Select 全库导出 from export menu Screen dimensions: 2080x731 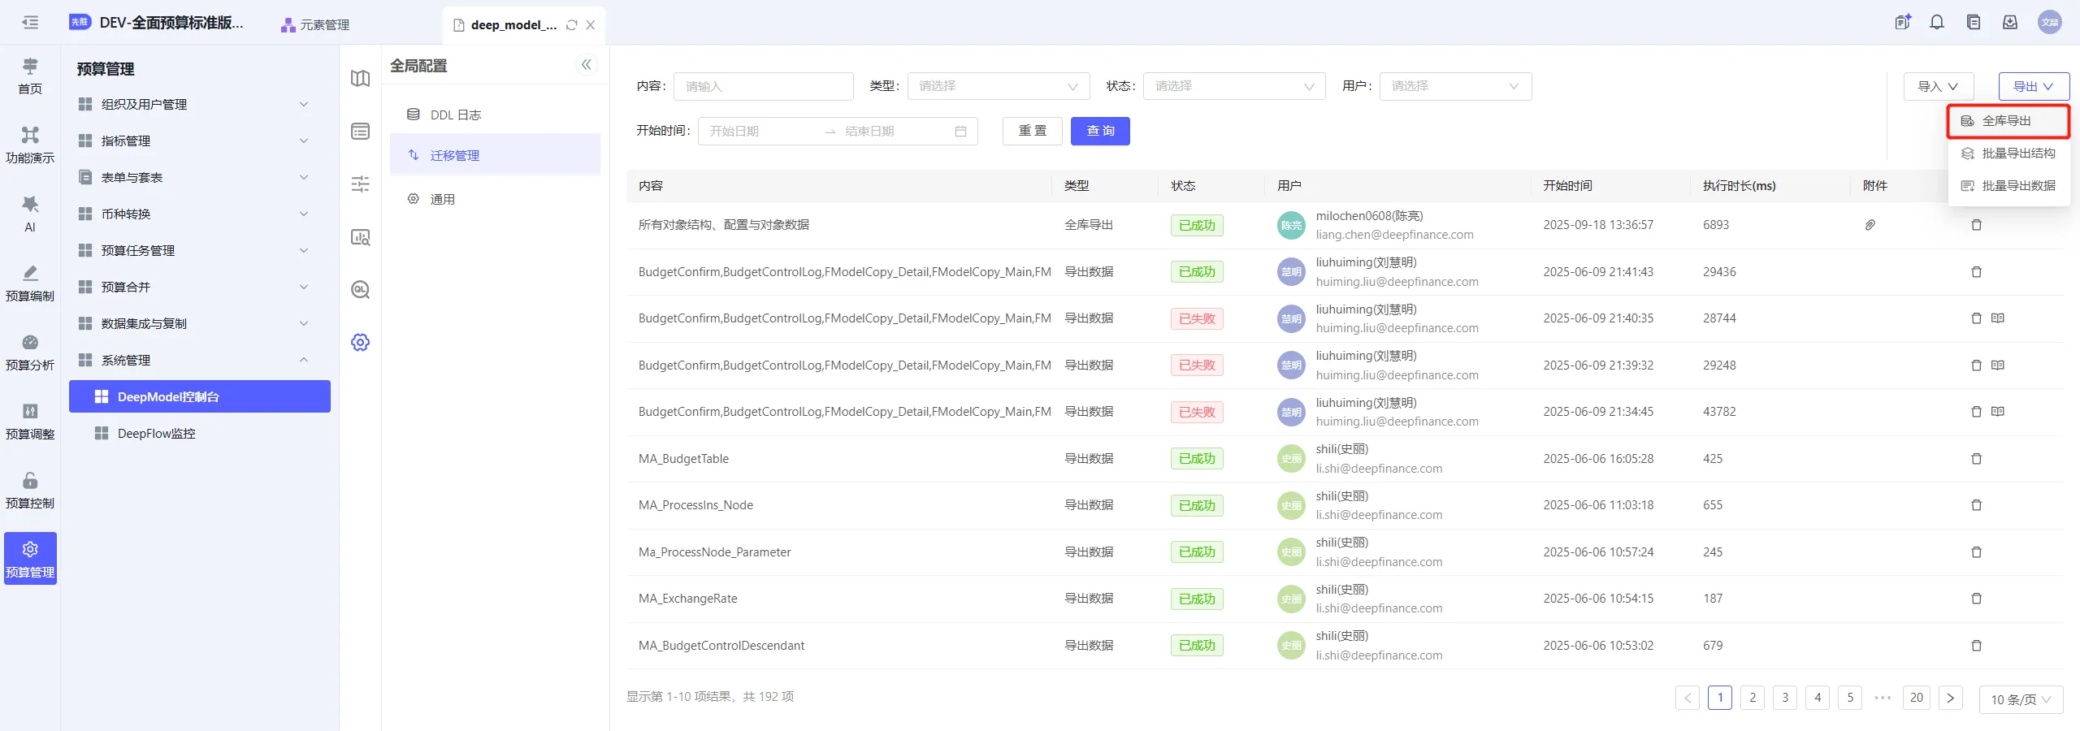pyautogui.click(x=2007, y=121)
